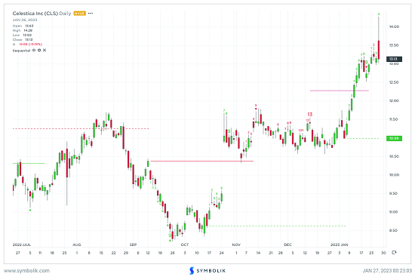Screen dimensions: 415x277
Task: Select the red dashed line near 11.25
Action: click(81, 129)
